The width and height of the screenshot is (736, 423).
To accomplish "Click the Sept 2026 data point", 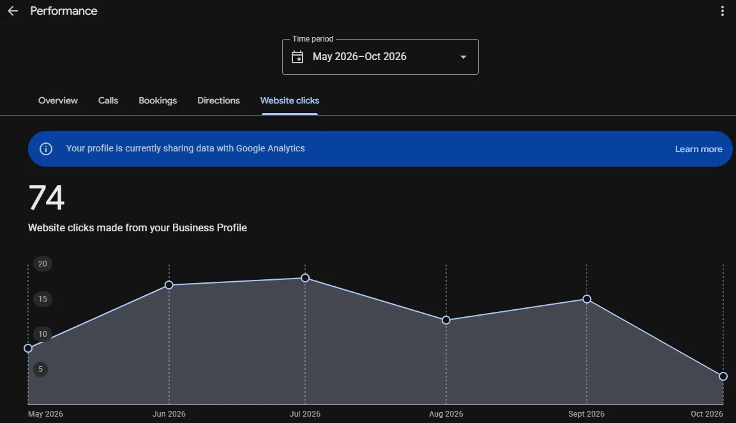I will tap(587, 299).
